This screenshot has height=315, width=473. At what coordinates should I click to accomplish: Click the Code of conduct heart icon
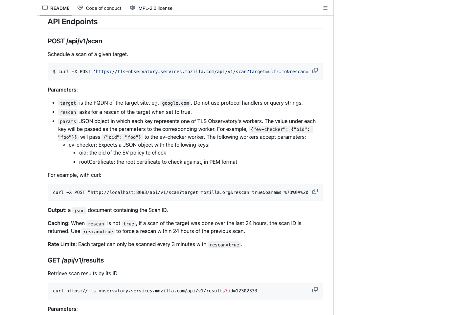point(80,8)
